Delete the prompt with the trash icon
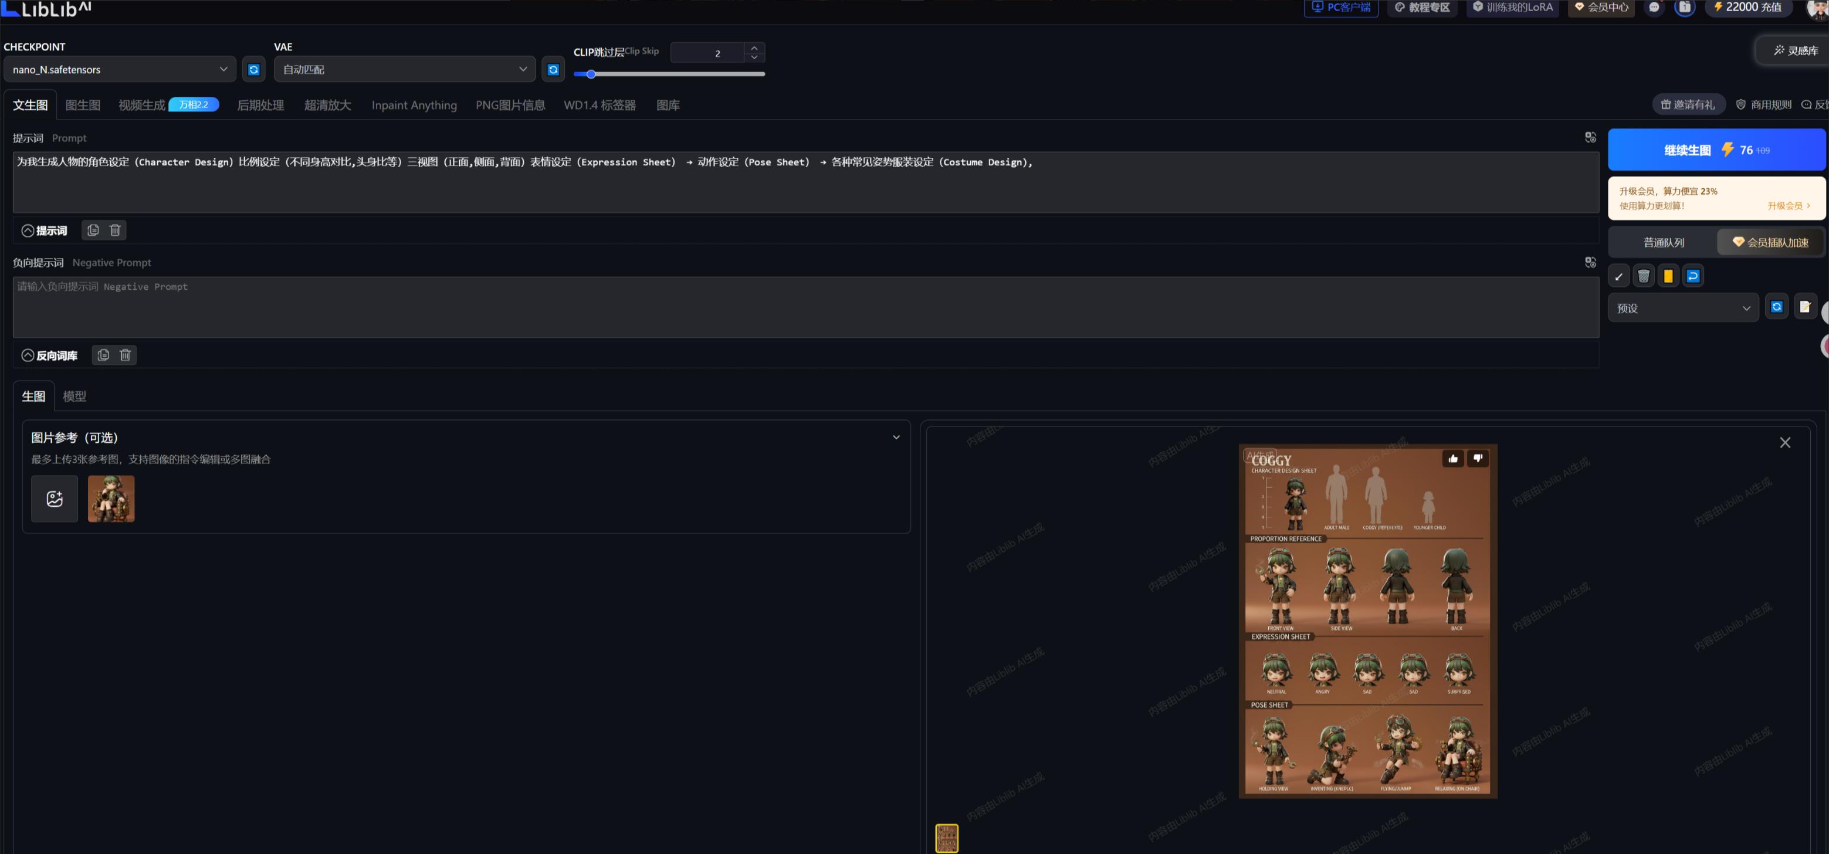This screenshot has width=1829, height=854. click(x=115, y=230)
